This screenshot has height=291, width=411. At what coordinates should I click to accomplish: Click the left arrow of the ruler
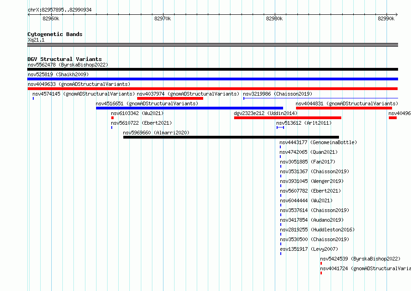point(29,14)
